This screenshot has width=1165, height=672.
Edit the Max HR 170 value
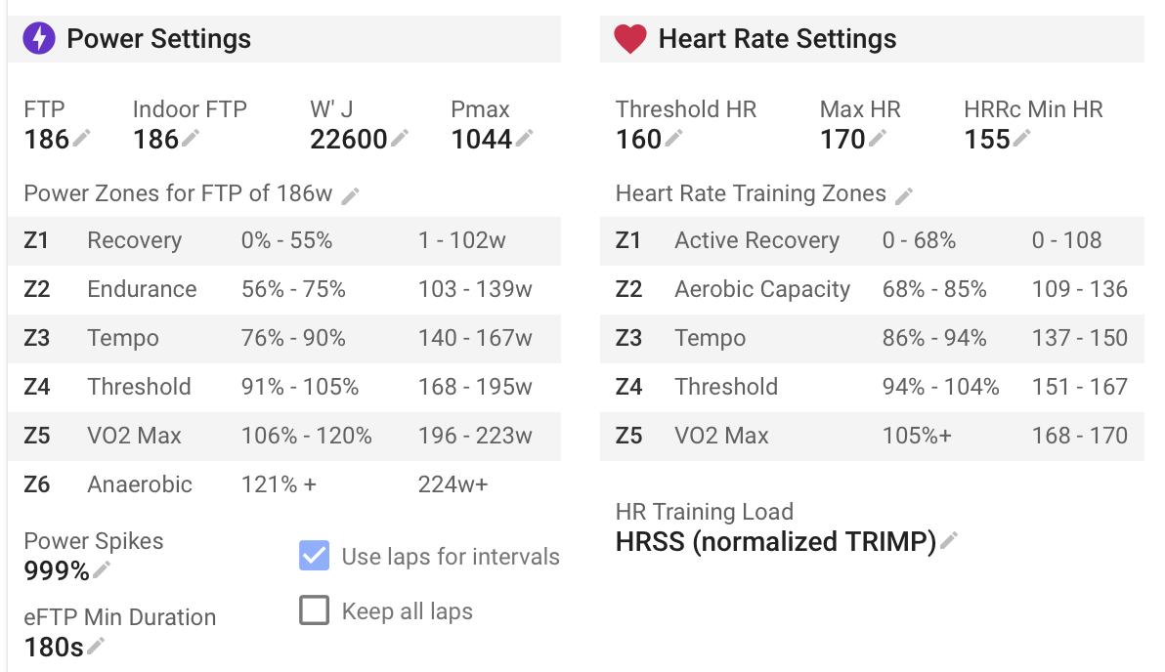pyautogui.click(x=878, y=139)
